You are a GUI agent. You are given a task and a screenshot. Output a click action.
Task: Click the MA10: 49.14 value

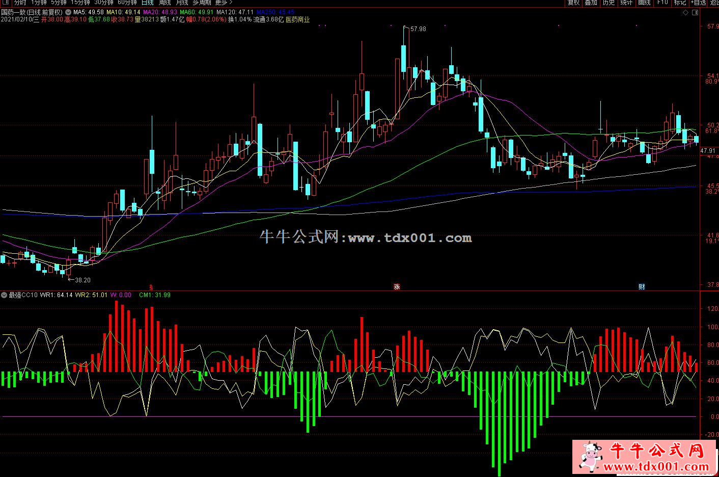123,12
